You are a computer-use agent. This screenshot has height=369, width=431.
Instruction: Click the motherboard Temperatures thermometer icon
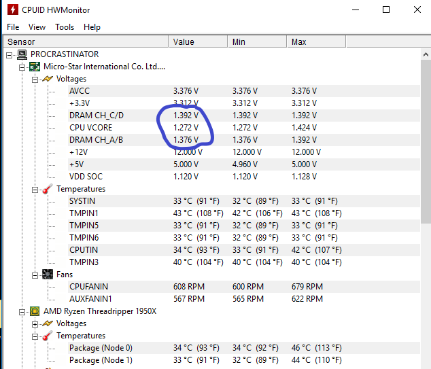pos(48,189)
